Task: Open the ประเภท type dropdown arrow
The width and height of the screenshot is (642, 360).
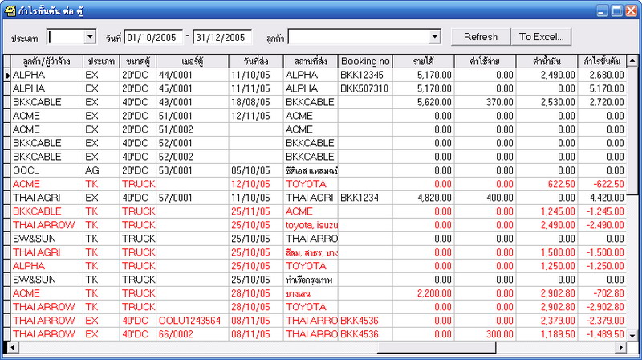Action: [x=91, y=37]
